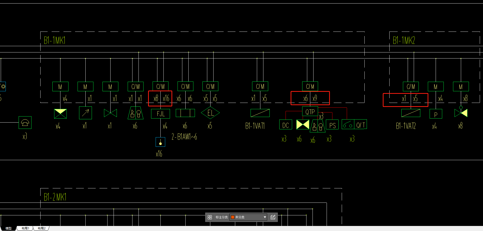Click the x16 text below blue box
This screenshot has height=231, width=483.
159,154
